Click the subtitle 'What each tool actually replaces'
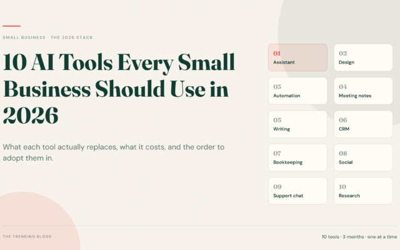400x250 pixels. 114,152
